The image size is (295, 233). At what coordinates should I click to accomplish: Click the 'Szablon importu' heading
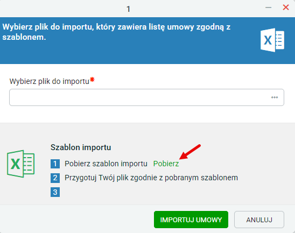pyautogui.click(x=81, y=147)
